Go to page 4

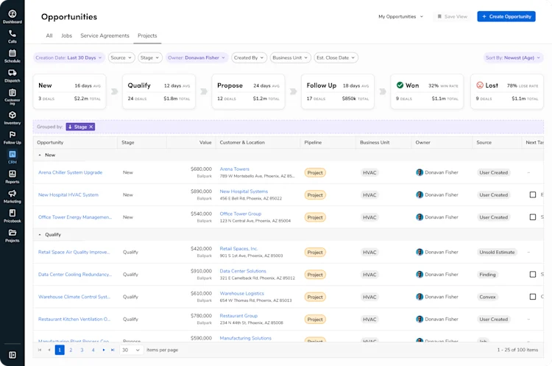point(93,350)
